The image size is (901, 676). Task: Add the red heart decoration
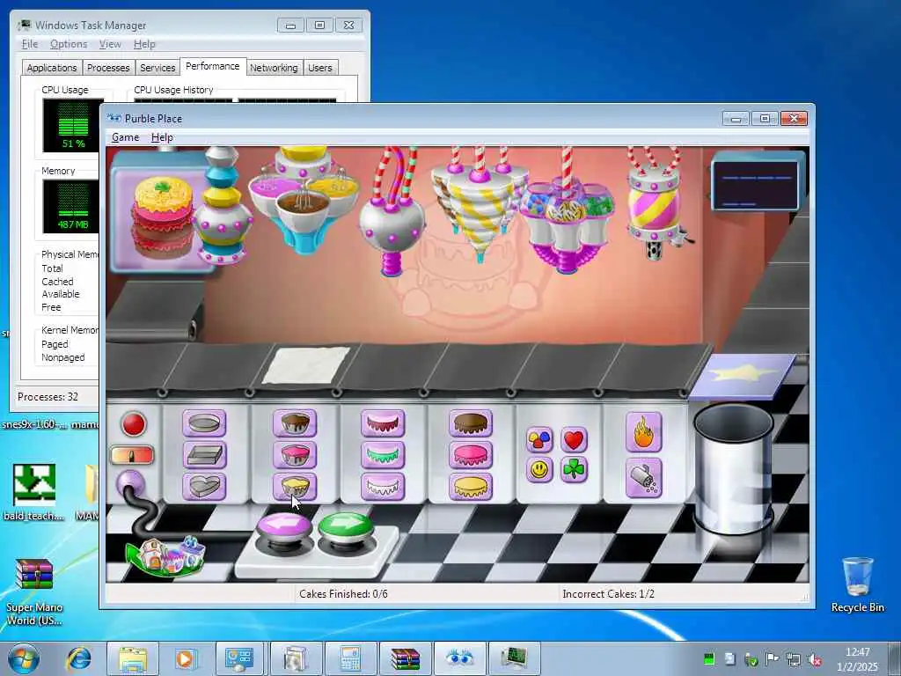point(574,440)
